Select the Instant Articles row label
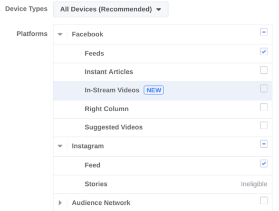 click(109, 72)
